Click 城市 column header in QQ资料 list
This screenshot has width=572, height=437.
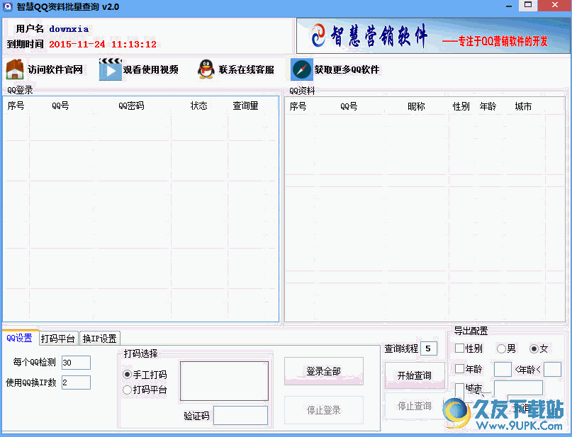tap(524, 106)
